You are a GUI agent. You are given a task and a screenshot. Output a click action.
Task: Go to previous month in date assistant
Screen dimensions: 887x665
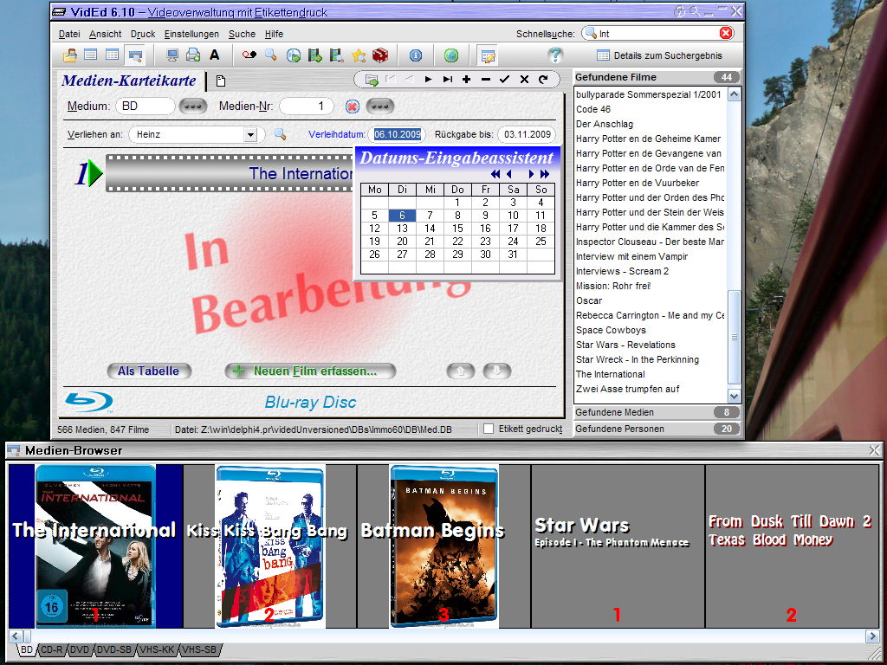click(x=509, y=173)
